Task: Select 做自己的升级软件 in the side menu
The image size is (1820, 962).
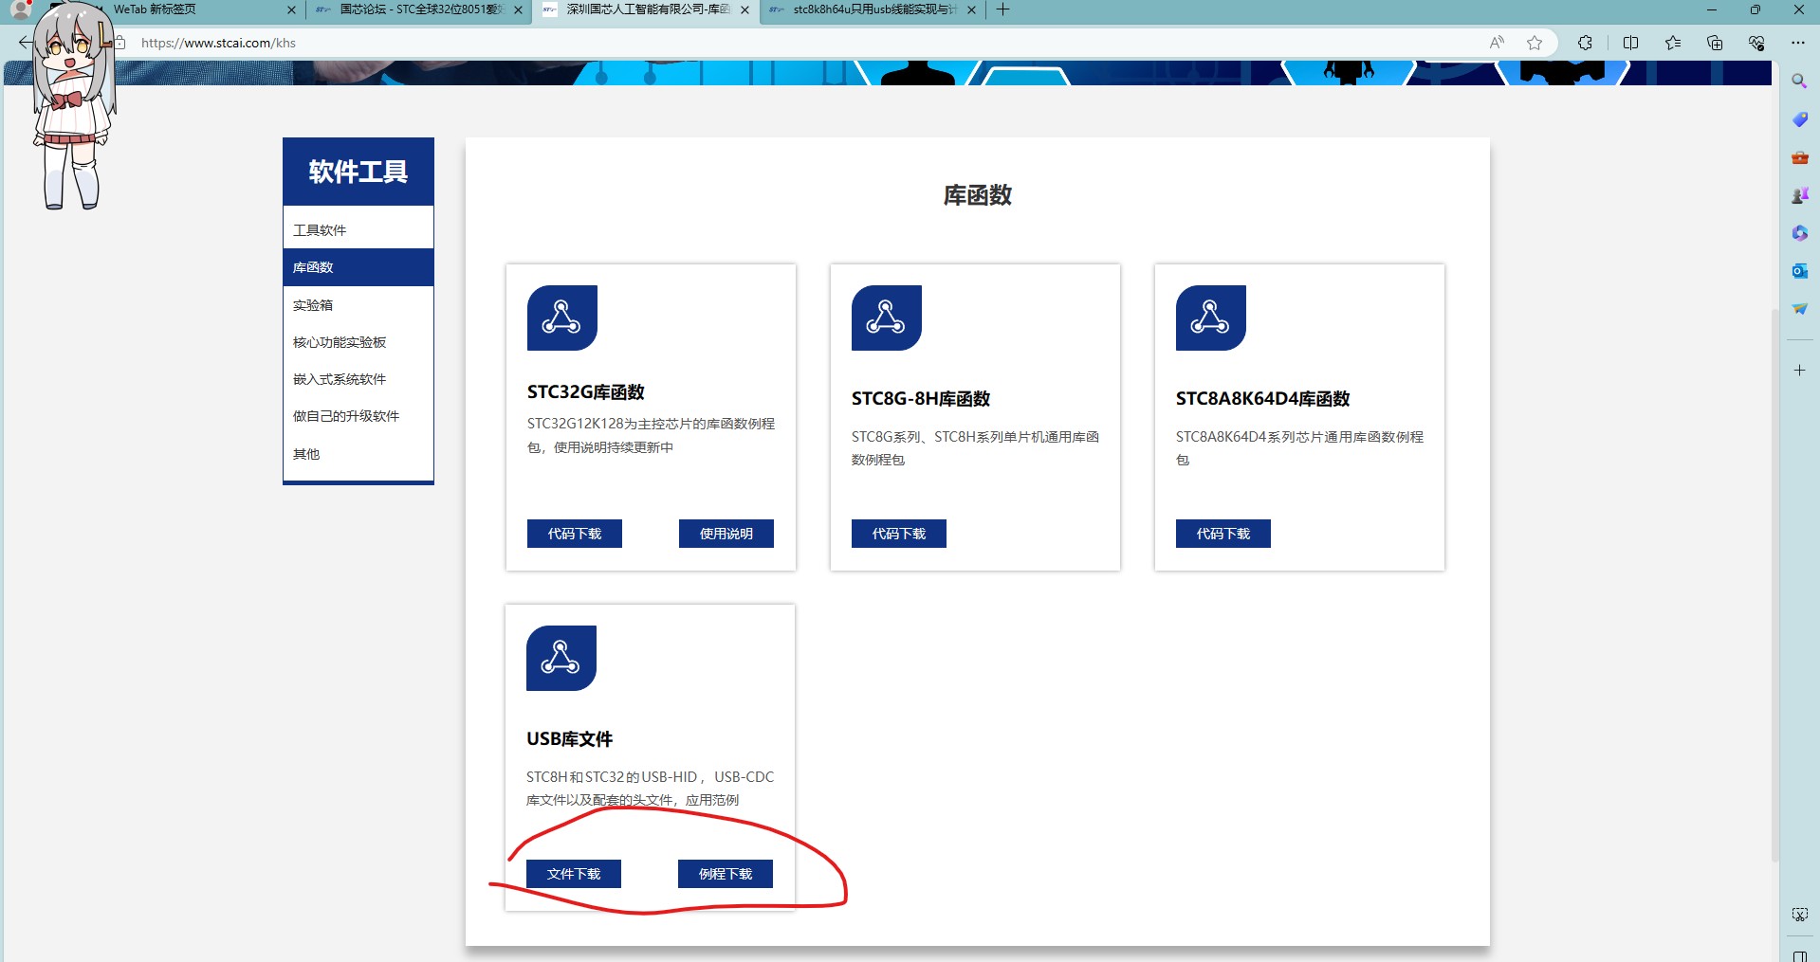Action: click(358, 416)
